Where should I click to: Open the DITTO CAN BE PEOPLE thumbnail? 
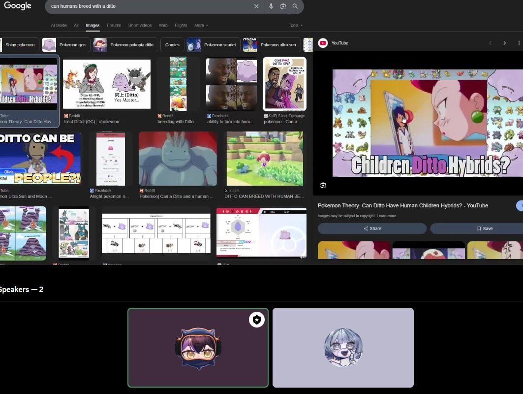click(41, 158)
